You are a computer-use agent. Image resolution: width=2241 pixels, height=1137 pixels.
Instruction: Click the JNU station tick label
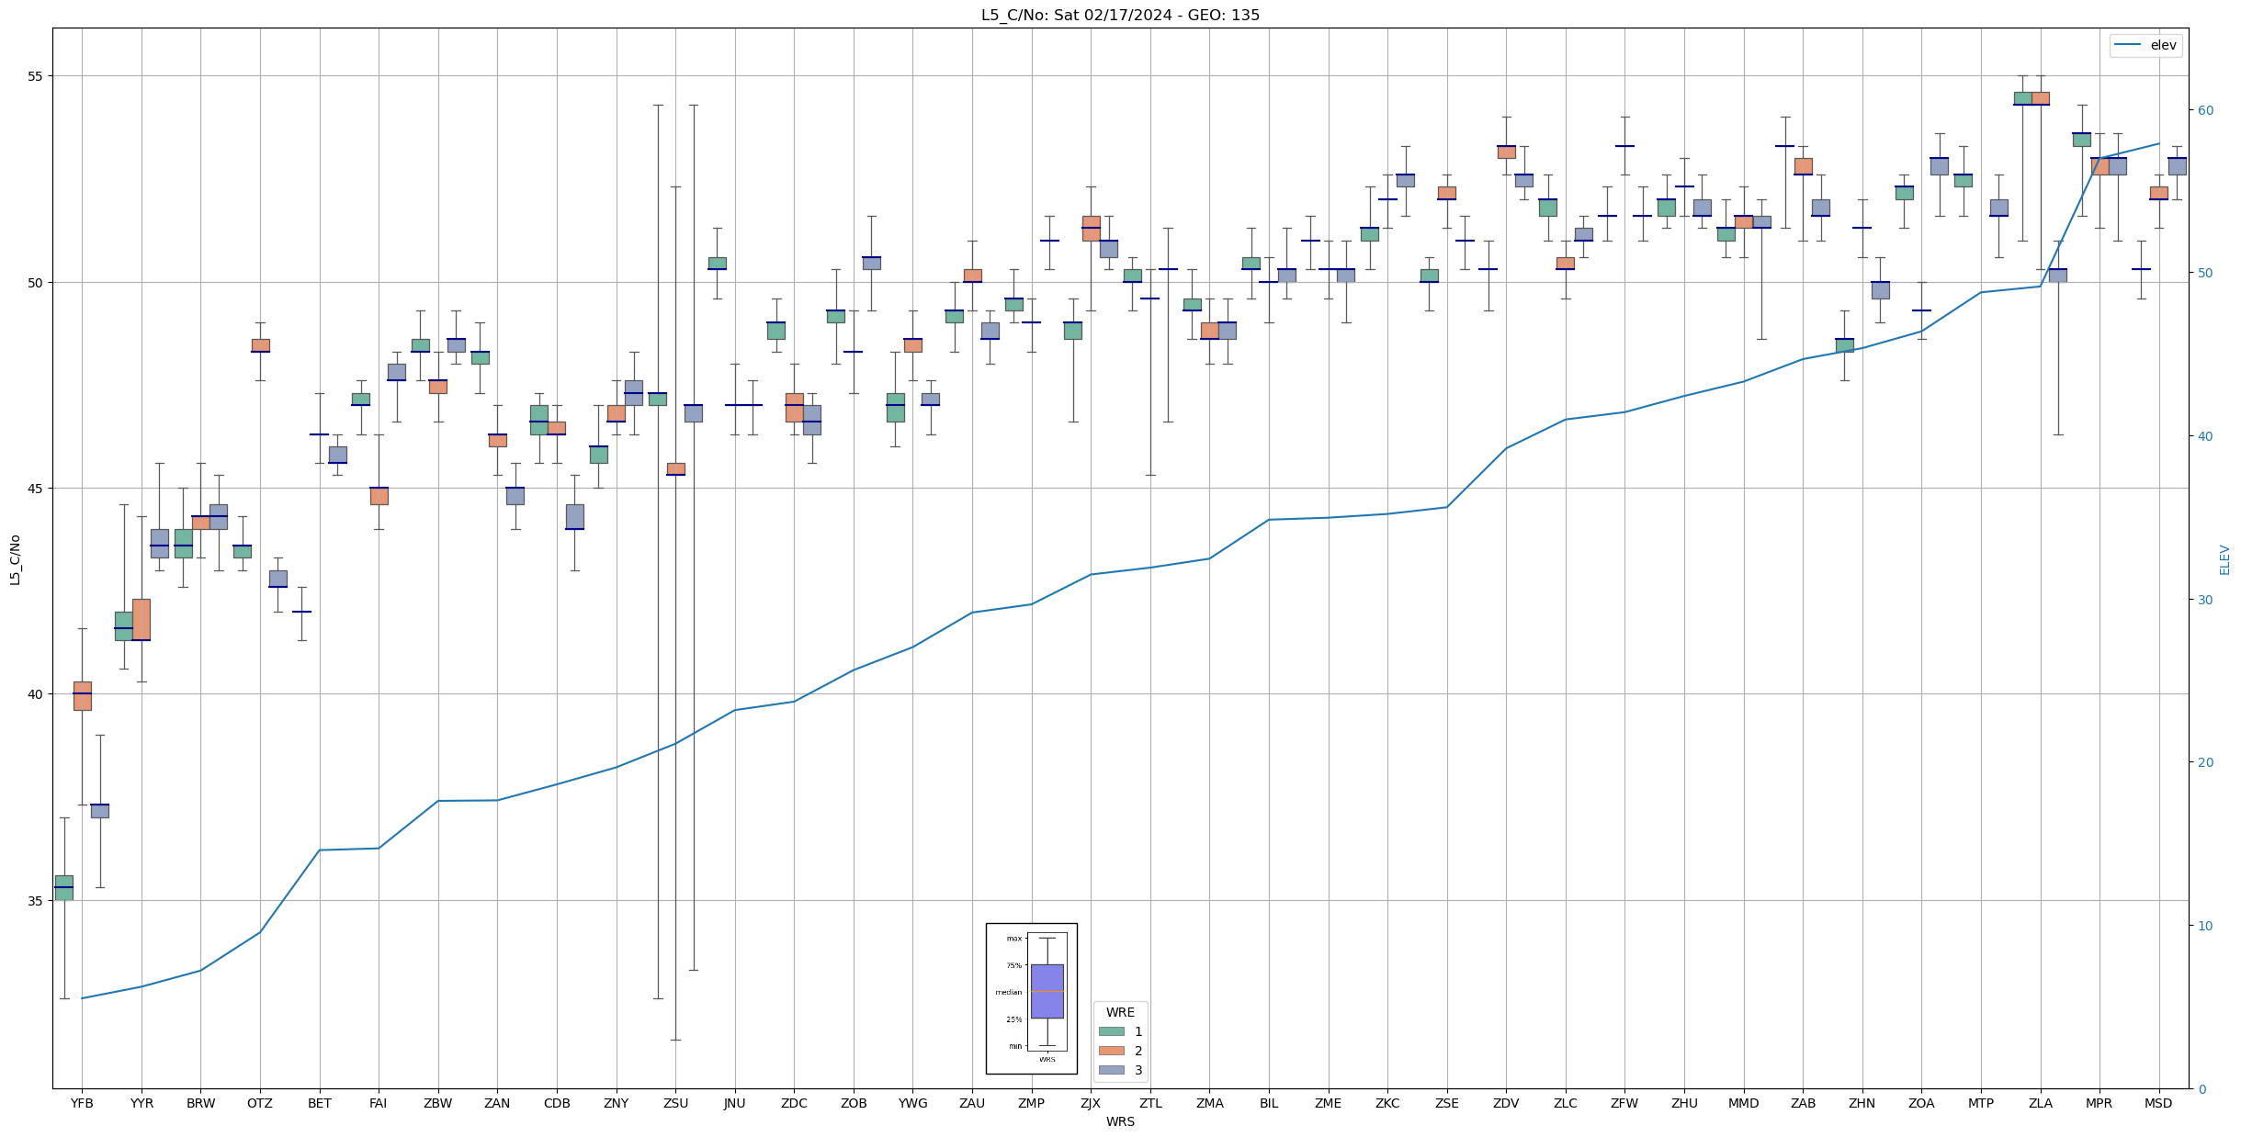pos(734,1103)
